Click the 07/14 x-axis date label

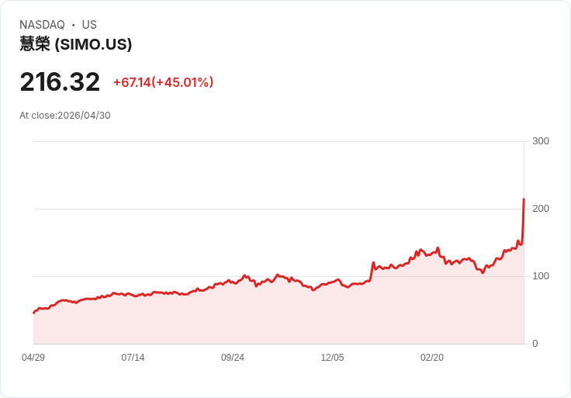pyautogui.click(x=133, y=358)
